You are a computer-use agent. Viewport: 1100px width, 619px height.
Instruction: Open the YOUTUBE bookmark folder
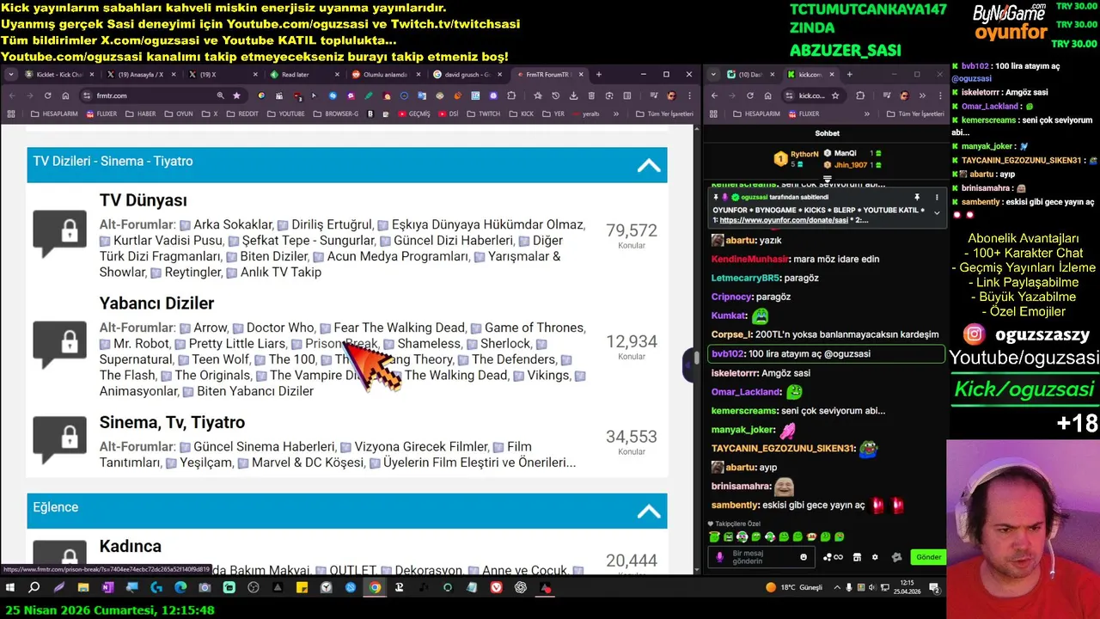pos(285,113)
